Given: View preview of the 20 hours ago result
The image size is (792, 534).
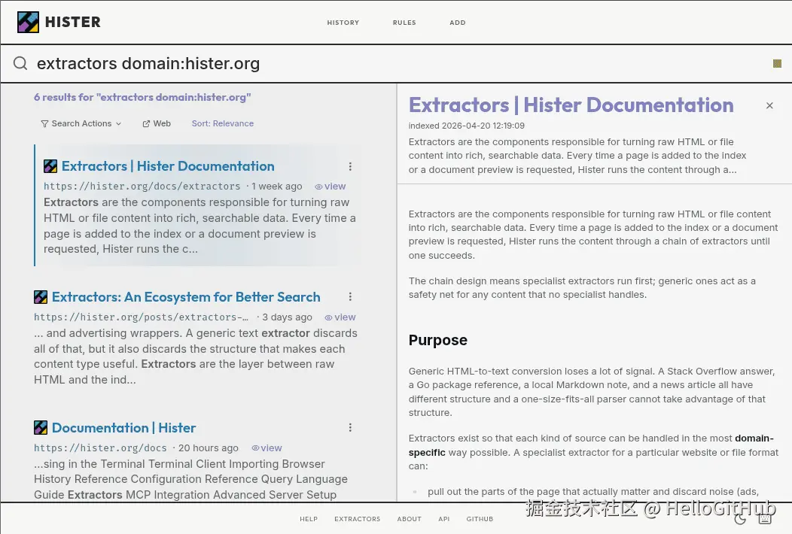Looking at the screenshot, I should coord(267,448).
